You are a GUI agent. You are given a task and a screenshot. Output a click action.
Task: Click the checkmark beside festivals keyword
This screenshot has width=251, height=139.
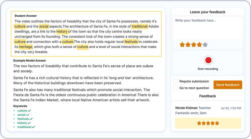(x=31, y=119)
